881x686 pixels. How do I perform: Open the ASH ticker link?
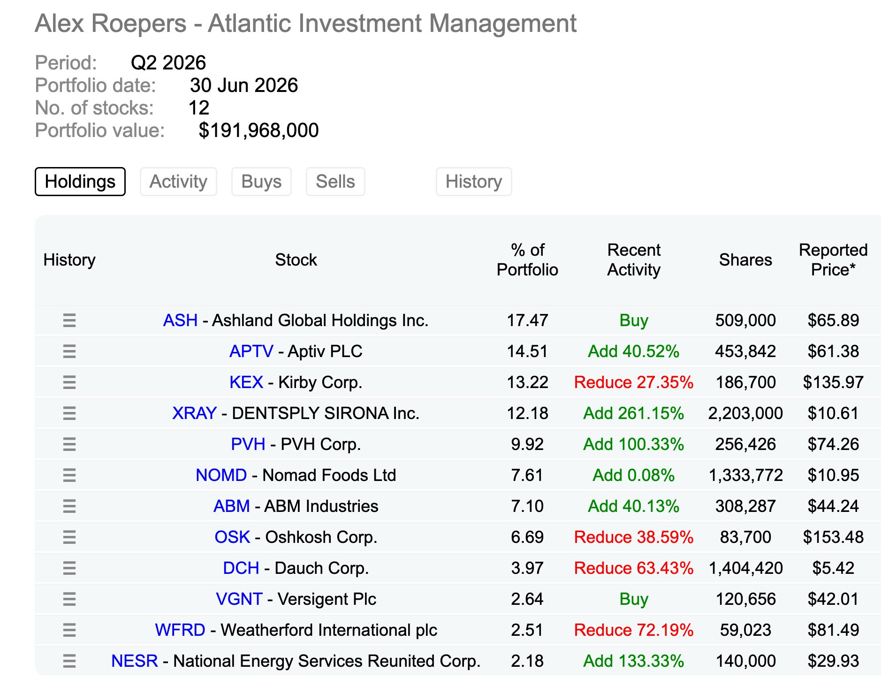point(180,320)
